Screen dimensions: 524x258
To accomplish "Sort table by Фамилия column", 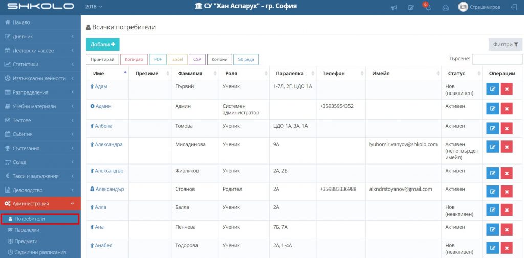I will click(195, 73).
